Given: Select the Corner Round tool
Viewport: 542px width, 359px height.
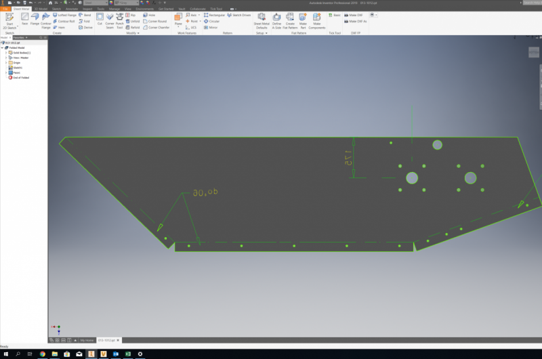Looking at the screenshot, I should [155, 22].
